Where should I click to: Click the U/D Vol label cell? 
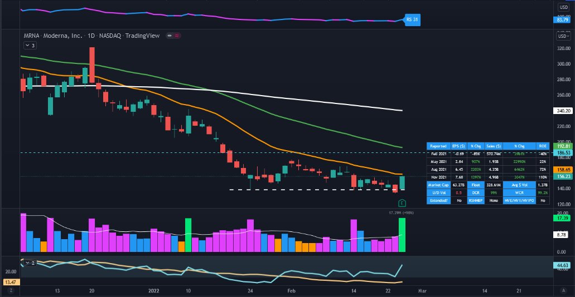tap(438, 193)
